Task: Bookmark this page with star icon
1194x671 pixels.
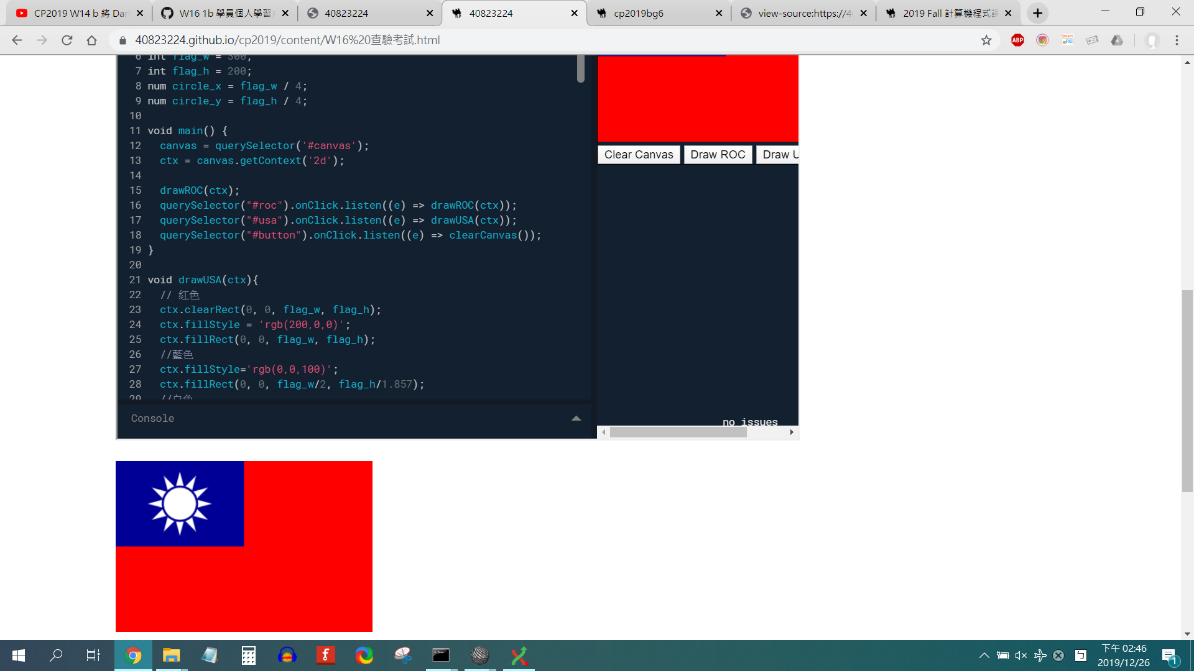Action: [986, 40]
